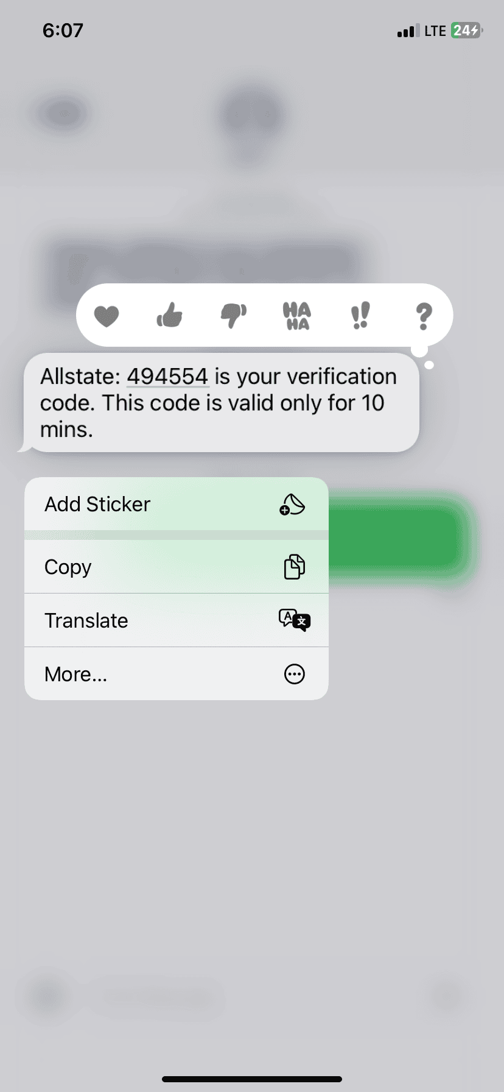Tap the translate speech bubbles icon
The height and width of the screenshot is (1092, 504).
coord(295,620)
